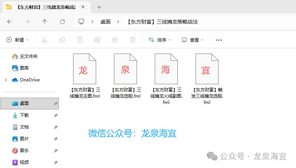Click the pin icon next to 桌面
296x168 pixels.
pyautogui.click(x=56, y=104)
